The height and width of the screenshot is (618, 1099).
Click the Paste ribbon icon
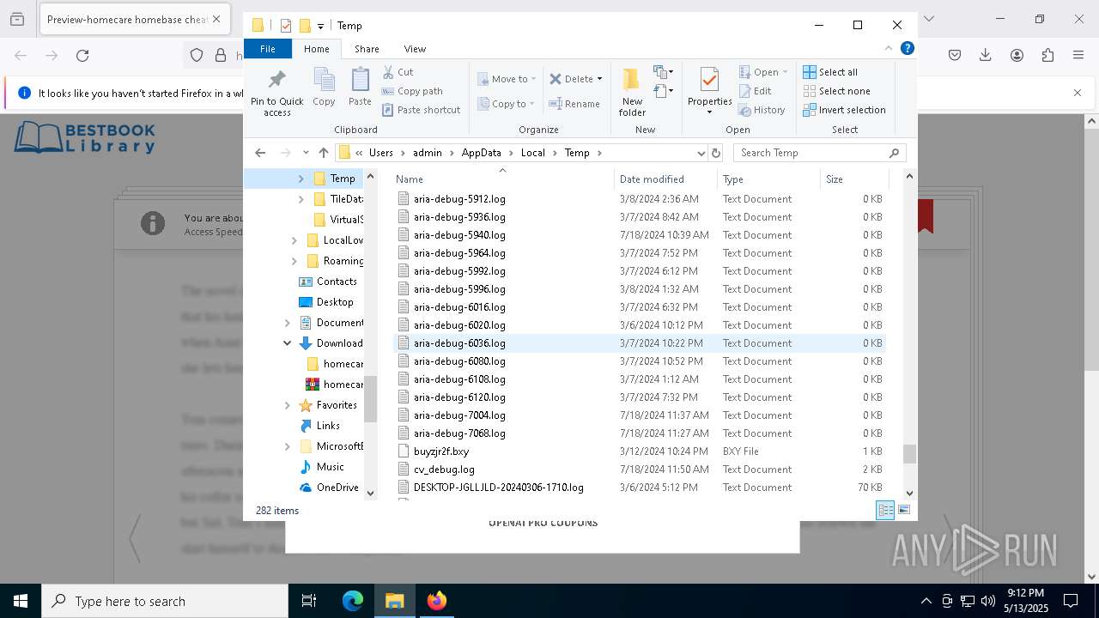(x=360, y=87)
